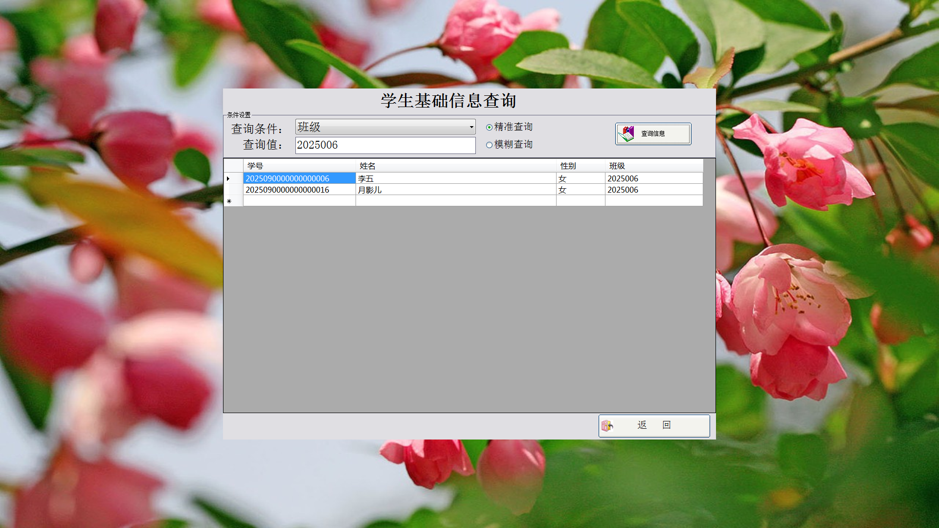Viewport: 939px width, 528px height.
Task: Click the name cell 李五
Action: [x=455, y=178]
